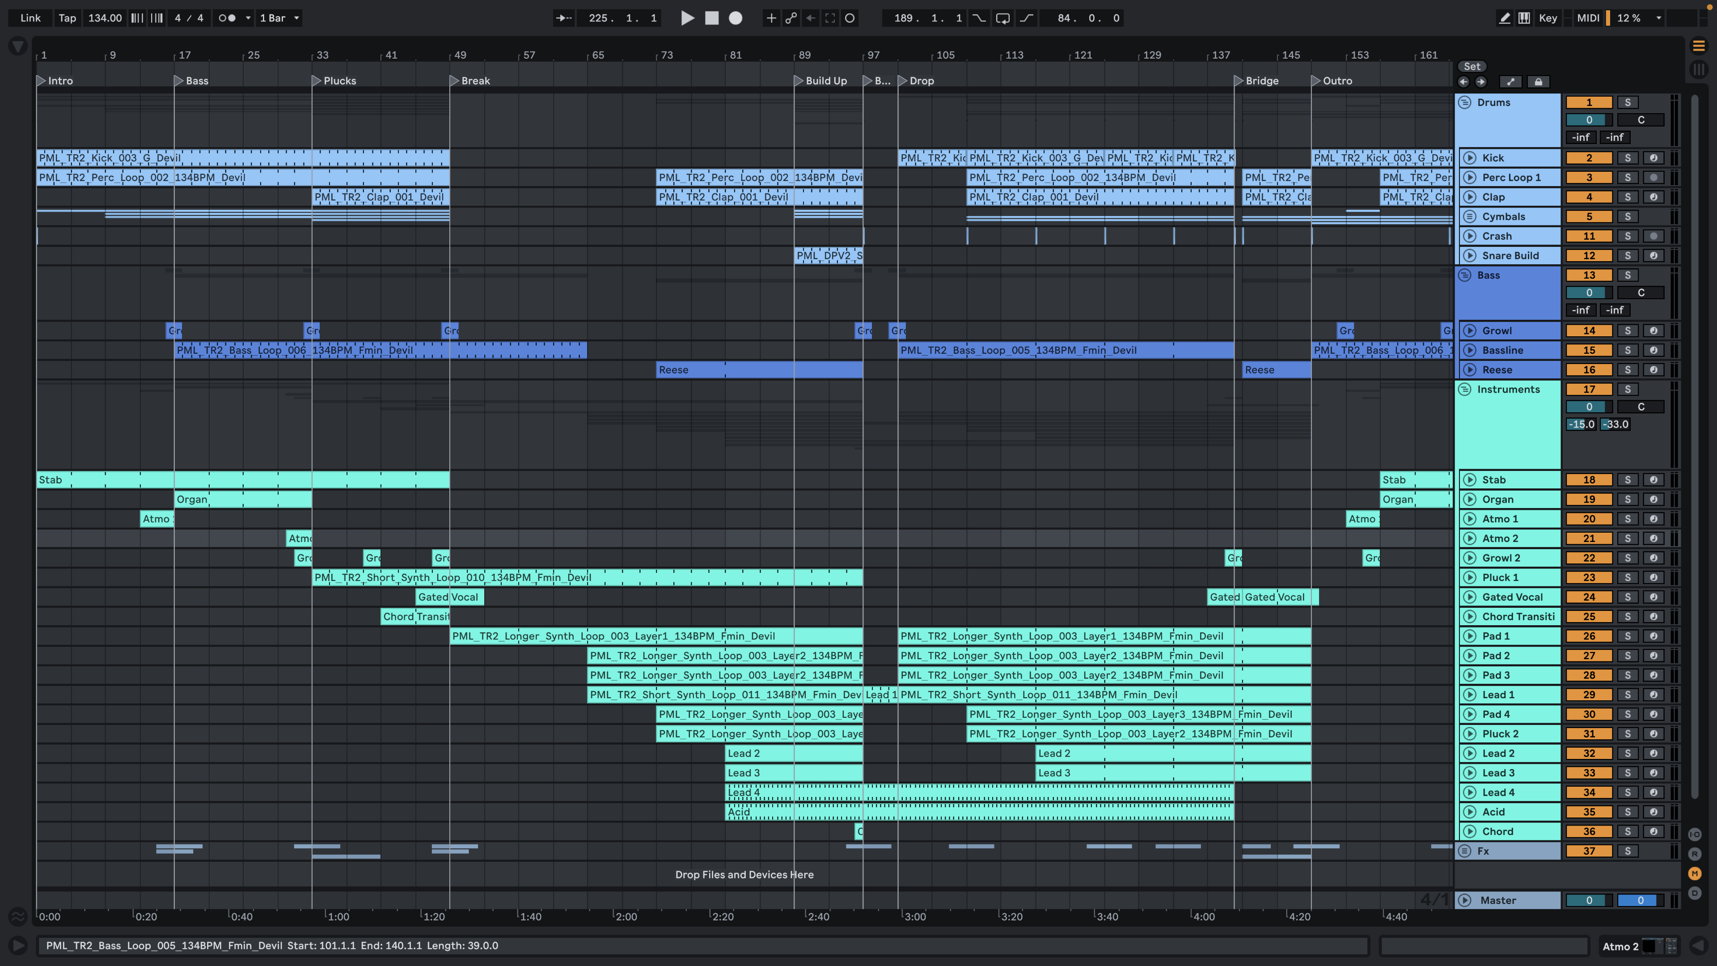Adjust the Drums track volume slider

pos(1589,120)
